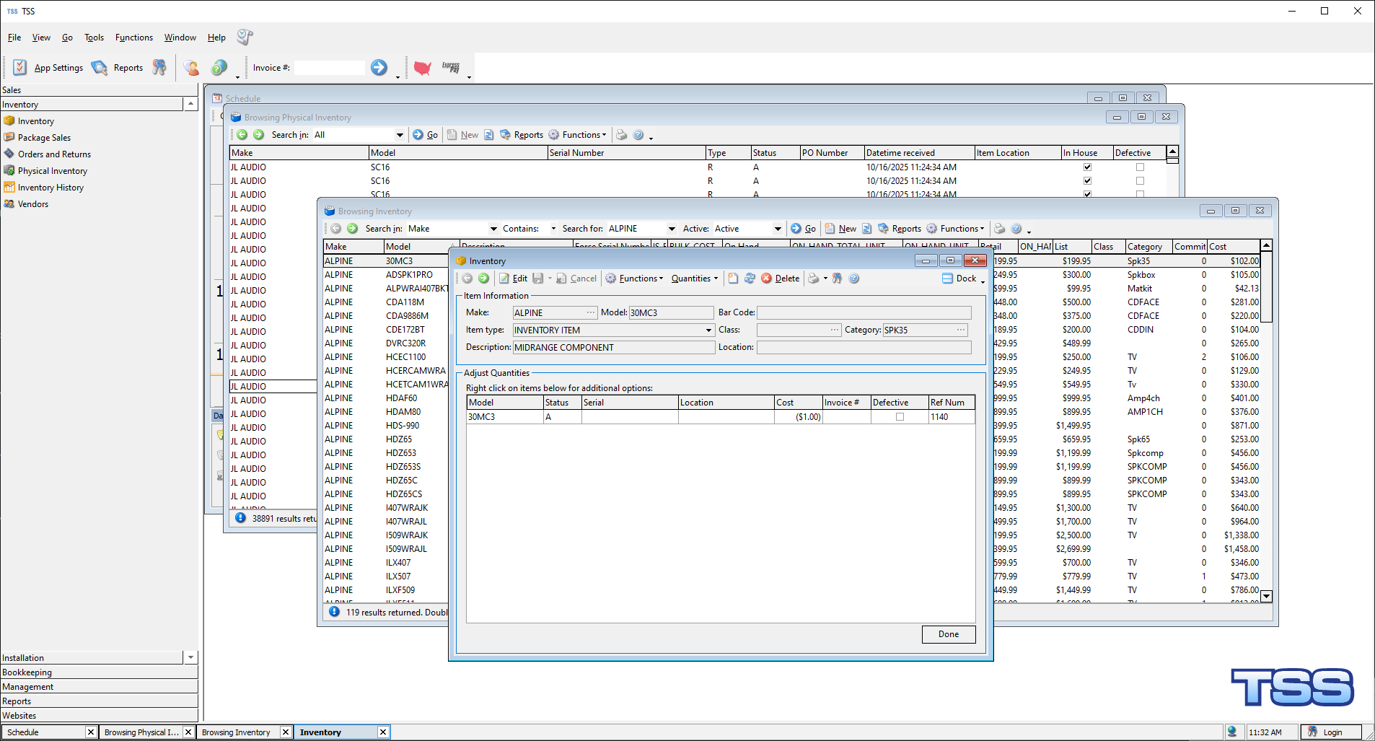This screenshot has width=1375, height=741.
Task: Click the printer icon in Inventory window
Action: 813,279
